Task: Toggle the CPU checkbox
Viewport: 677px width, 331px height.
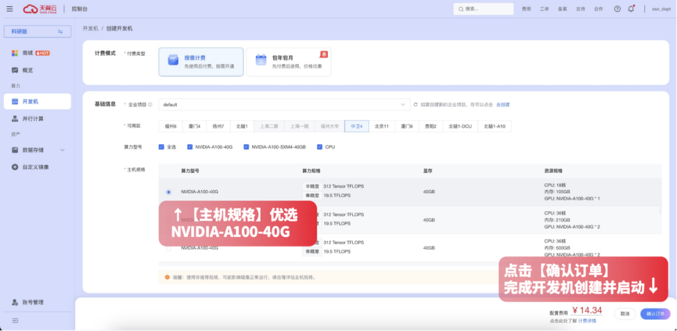Action: (x=320, y=147)
